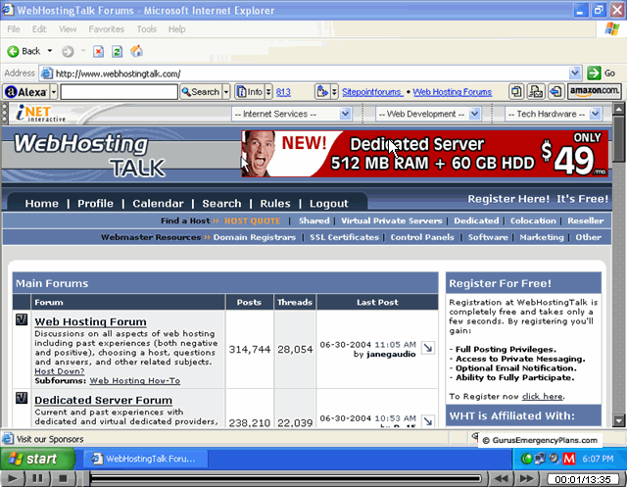627x487 pixels.
Task: Click the Dedicated Server Forum status icon
Action: [x=22, y=398]
